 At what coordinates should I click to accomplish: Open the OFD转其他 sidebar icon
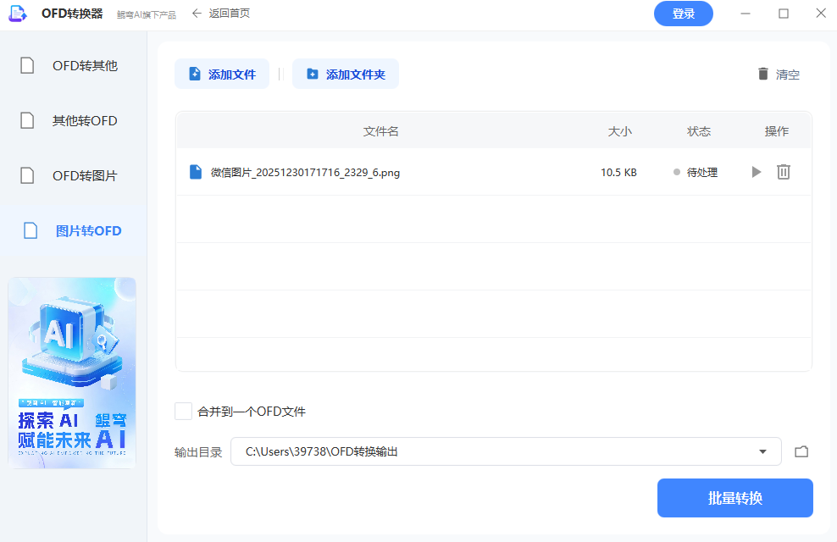(x=25, y=65)
